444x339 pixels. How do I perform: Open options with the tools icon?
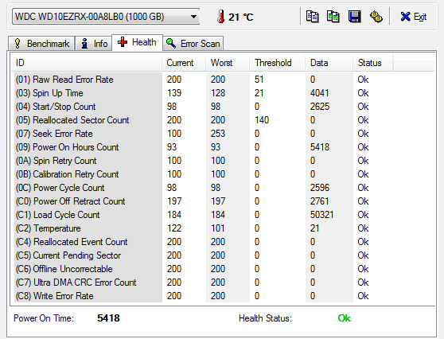[376, 17]
